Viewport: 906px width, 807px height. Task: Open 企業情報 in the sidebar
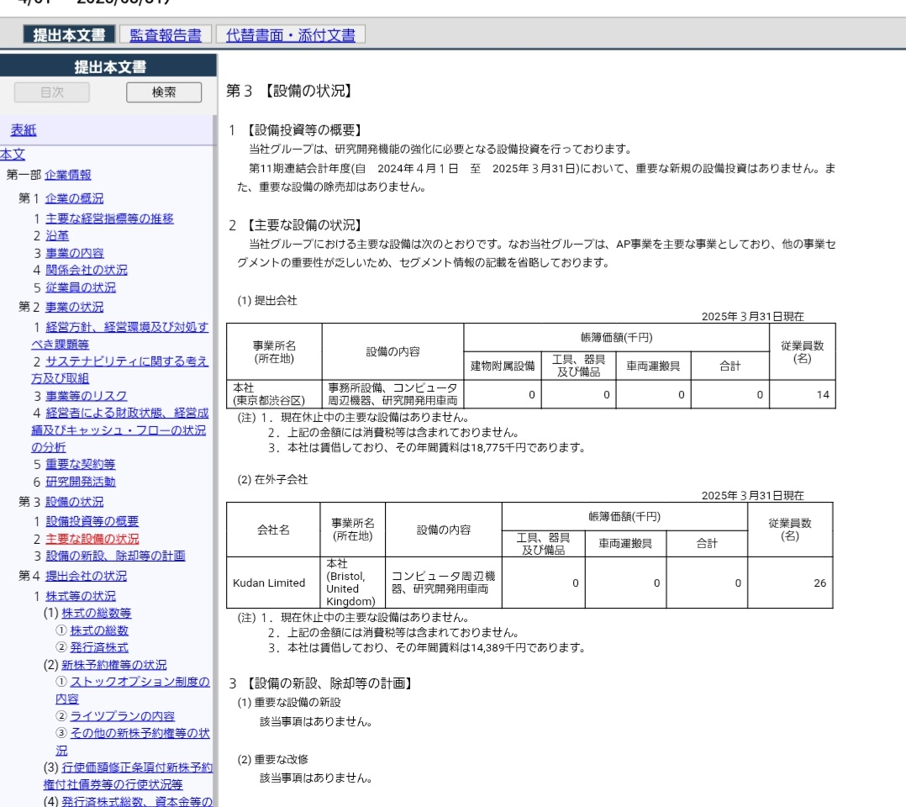[68, 175]
